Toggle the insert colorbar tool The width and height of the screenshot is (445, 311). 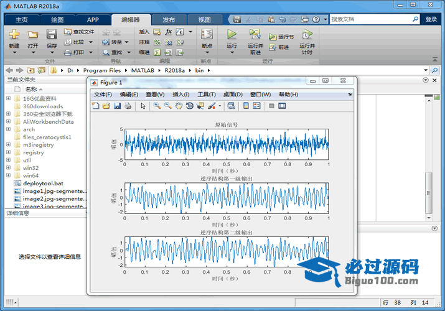coord(246,106)
